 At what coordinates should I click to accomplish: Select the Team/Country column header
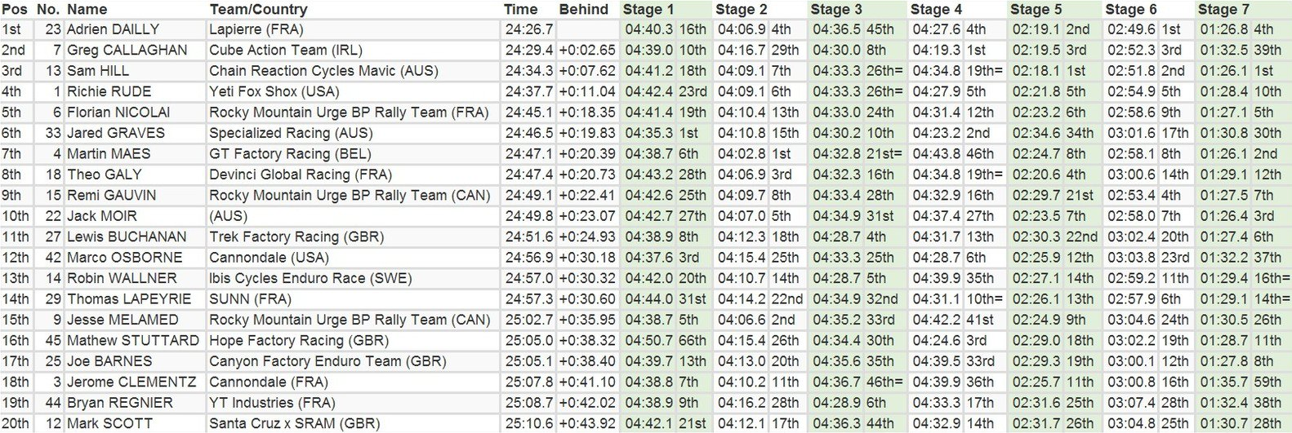coord(258,10)
